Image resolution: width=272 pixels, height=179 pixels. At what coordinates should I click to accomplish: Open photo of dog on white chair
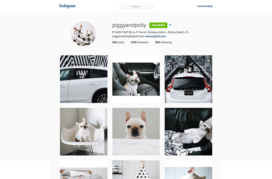tap(83, 132)
